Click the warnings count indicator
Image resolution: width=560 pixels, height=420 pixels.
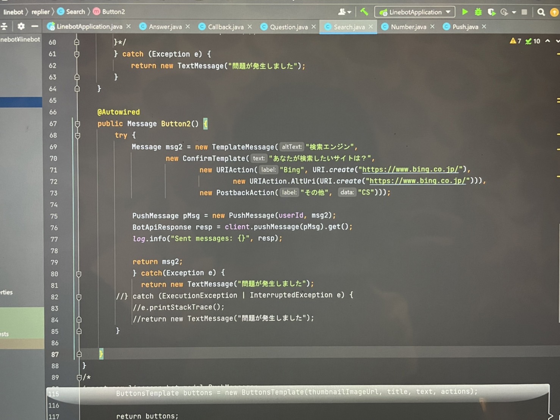pos(515,41)
